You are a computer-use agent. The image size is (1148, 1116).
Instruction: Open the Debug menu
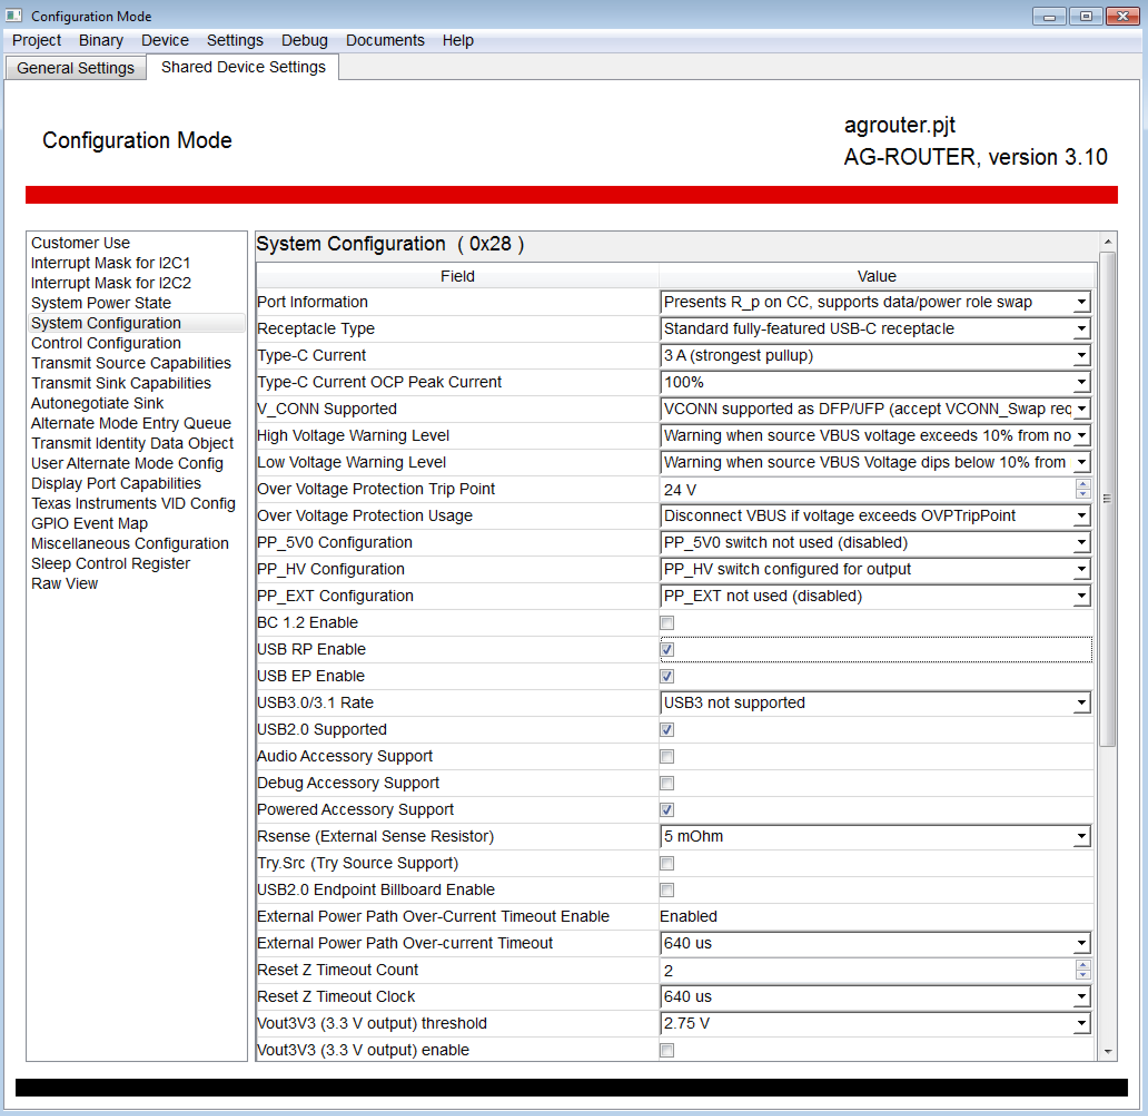coord(304,41)
